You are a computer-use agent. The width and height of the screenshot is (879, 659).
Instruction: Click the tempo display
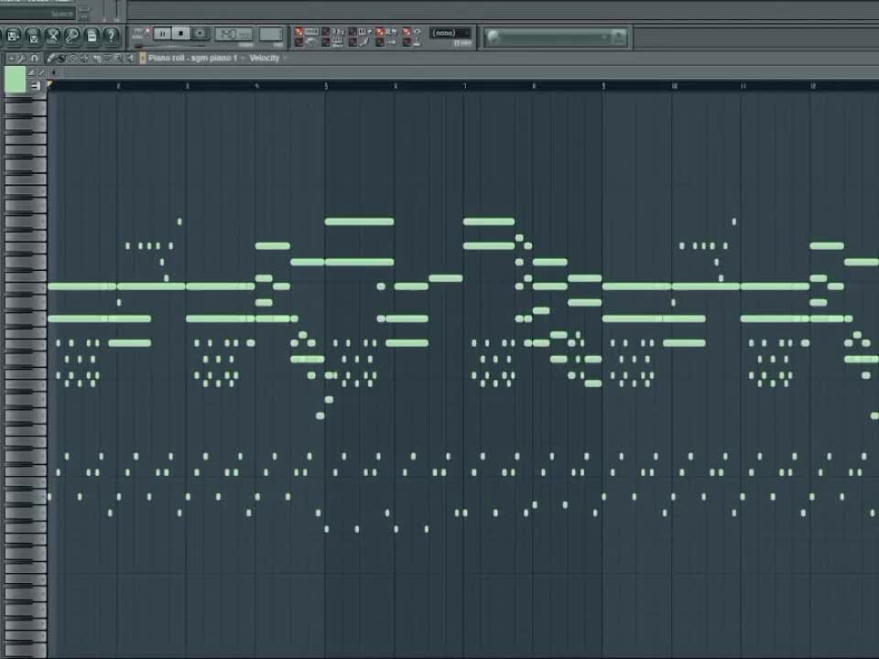click(233, 35)
